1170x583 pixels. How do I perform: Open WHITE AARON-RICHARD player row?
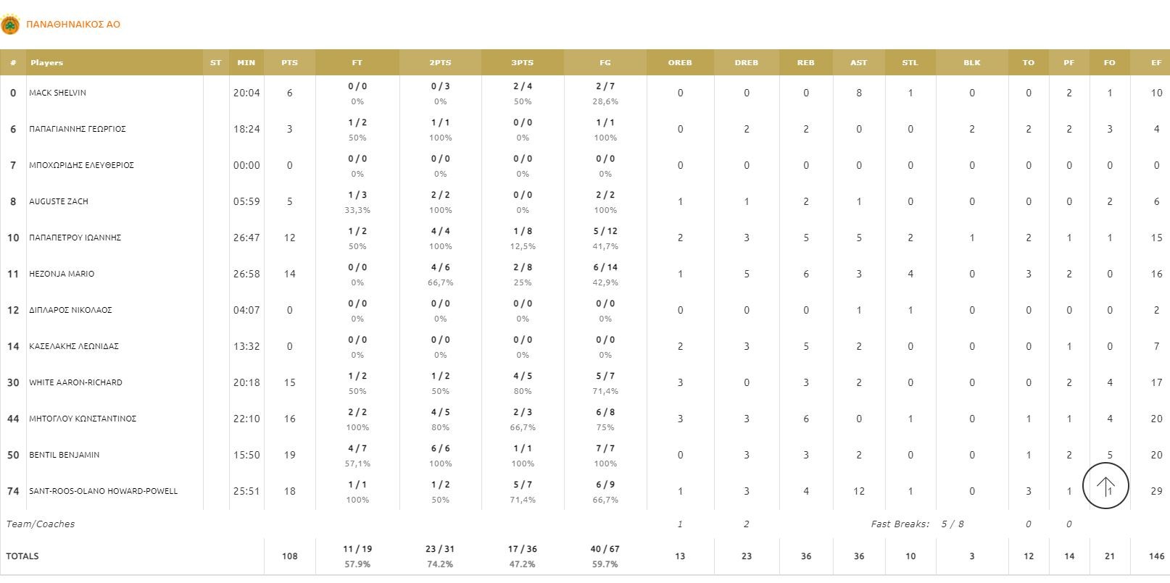[75, 382]
